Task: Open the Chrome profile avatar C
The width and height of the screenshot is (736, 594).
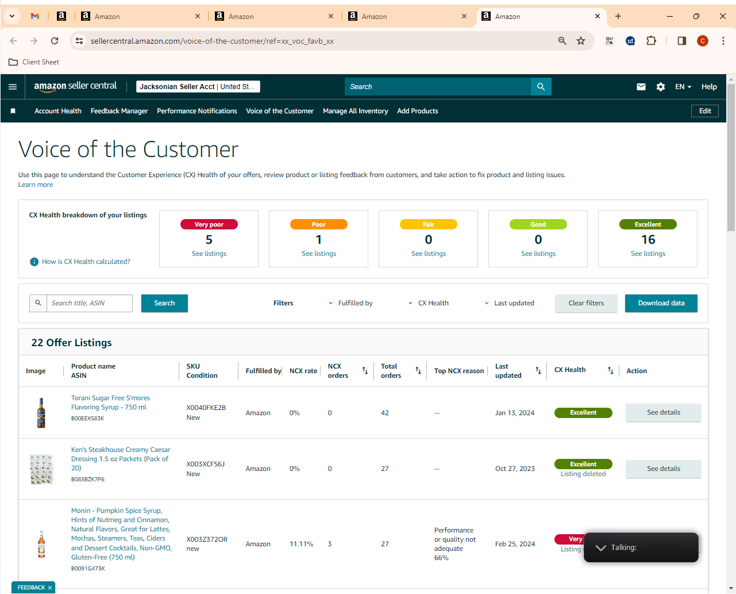Action: (703, 41)
